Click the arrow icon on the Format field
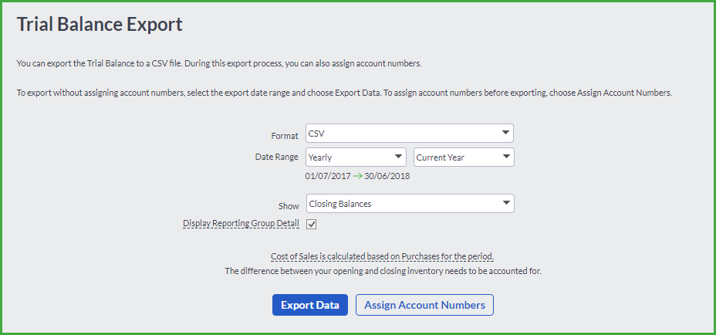The image size is (716, 335). pos(505,133)
